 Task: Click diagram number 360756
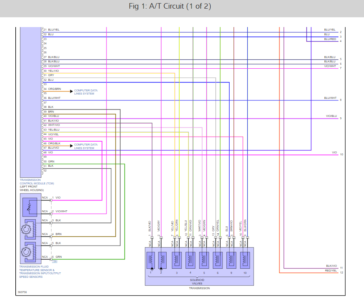tap(22, 292)
